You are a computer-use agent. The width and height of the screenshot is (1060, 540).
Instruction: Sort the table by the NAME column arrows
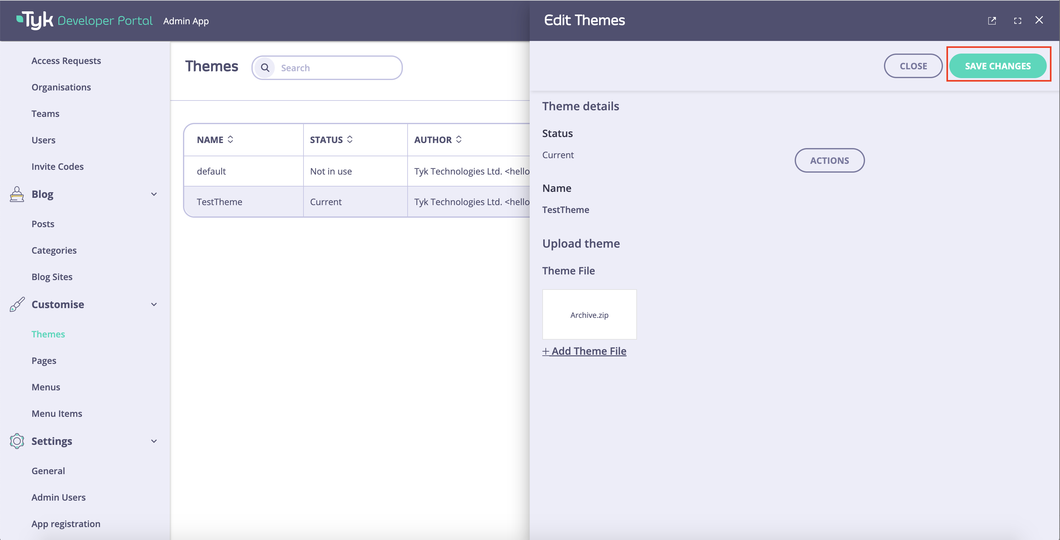click(231, 139)
